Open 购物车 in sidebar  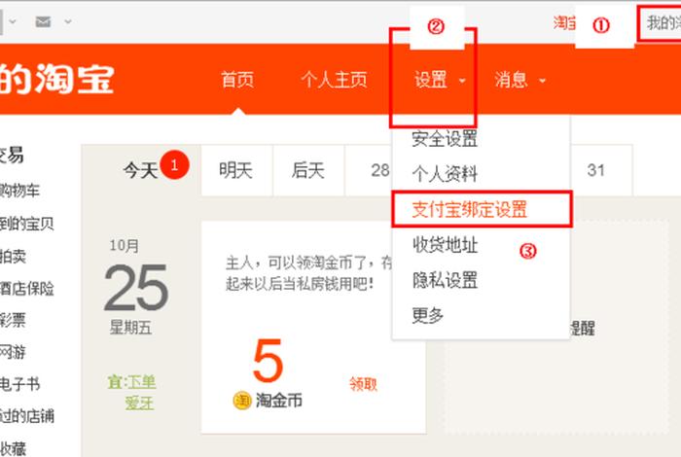[19, 191]
